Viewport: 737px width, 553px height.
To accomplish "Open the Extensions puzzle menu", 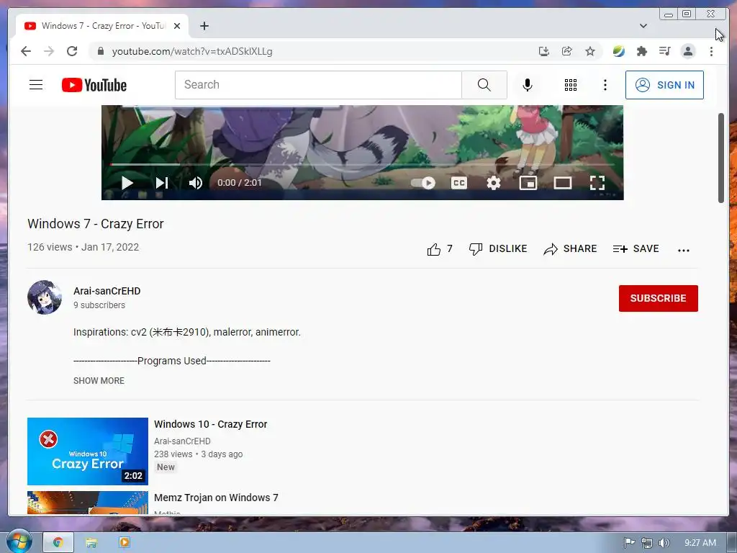I will [x=641, y=51].
